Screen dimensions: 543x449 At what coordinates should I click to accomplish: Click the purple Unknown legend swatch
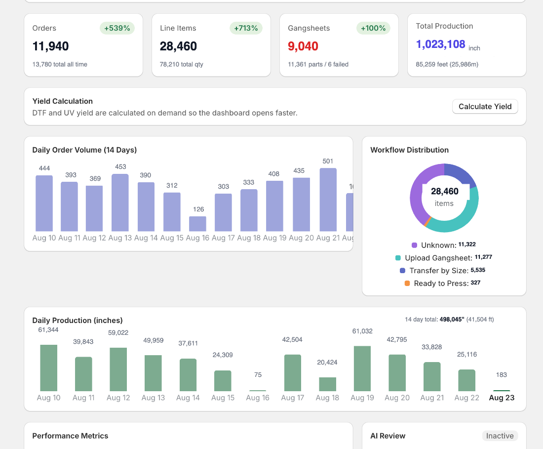414,245
